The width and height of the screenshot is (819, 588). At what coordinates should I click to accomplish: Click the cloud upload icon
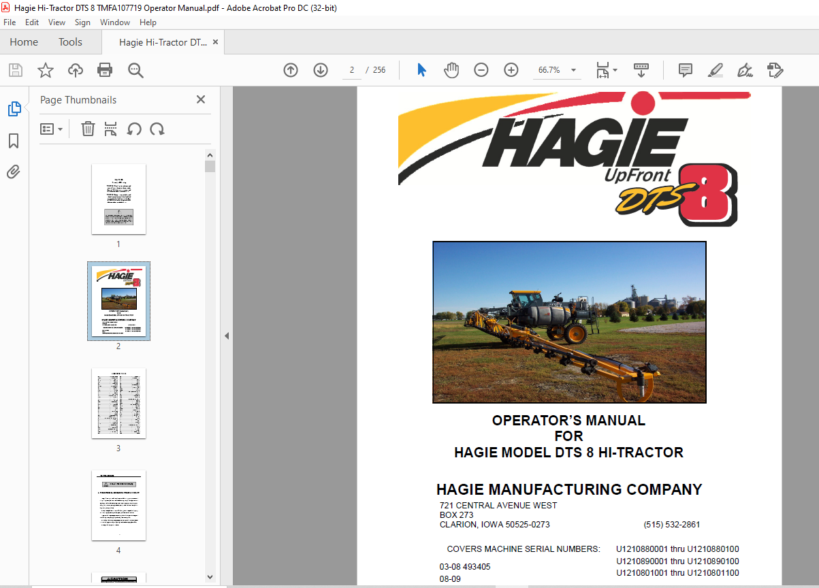[75, 70]
